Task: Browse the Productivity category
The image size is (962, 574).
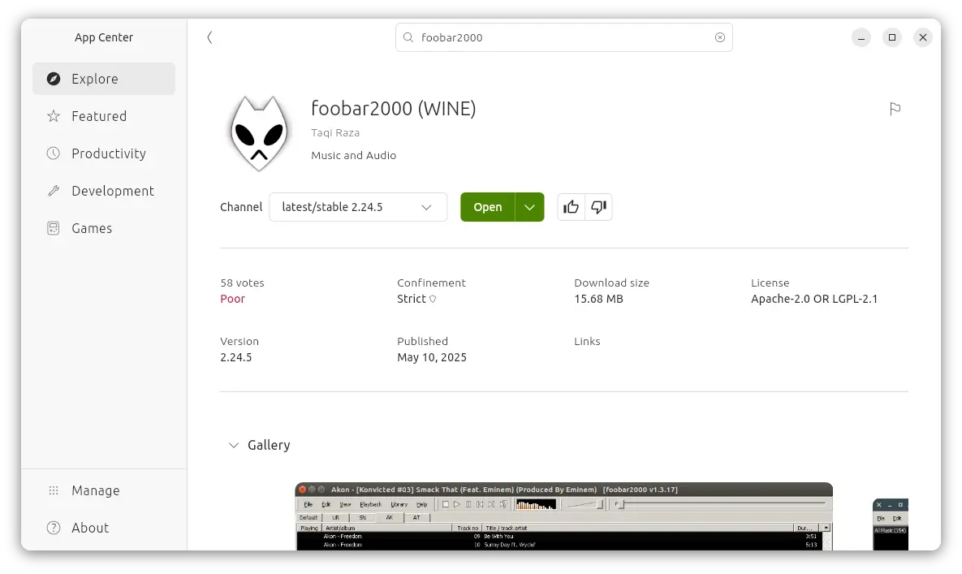Action: [x=104, y=153]
